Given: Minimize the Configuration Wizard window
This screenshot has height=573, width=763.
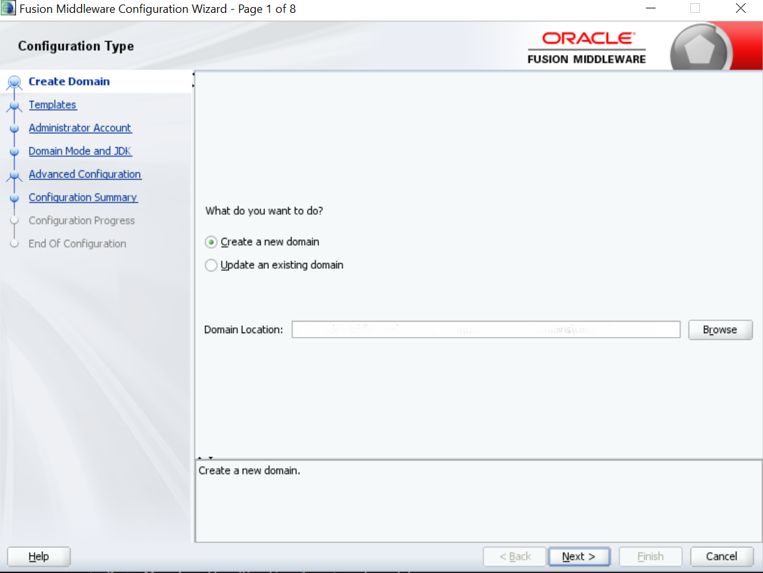Looking at the screenshot, I should (650, 9).
